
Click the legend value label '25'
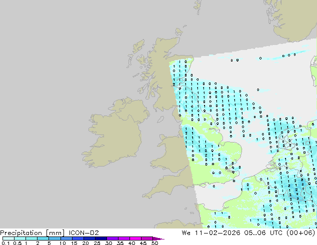[x=97, y=243]
